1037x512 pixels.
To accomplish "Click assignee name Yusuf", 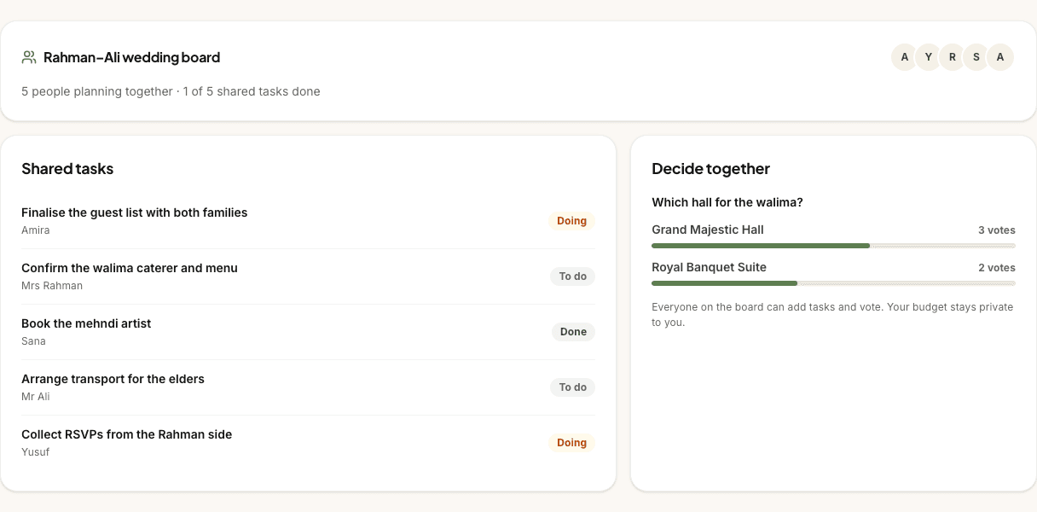I will coord(36,452).
